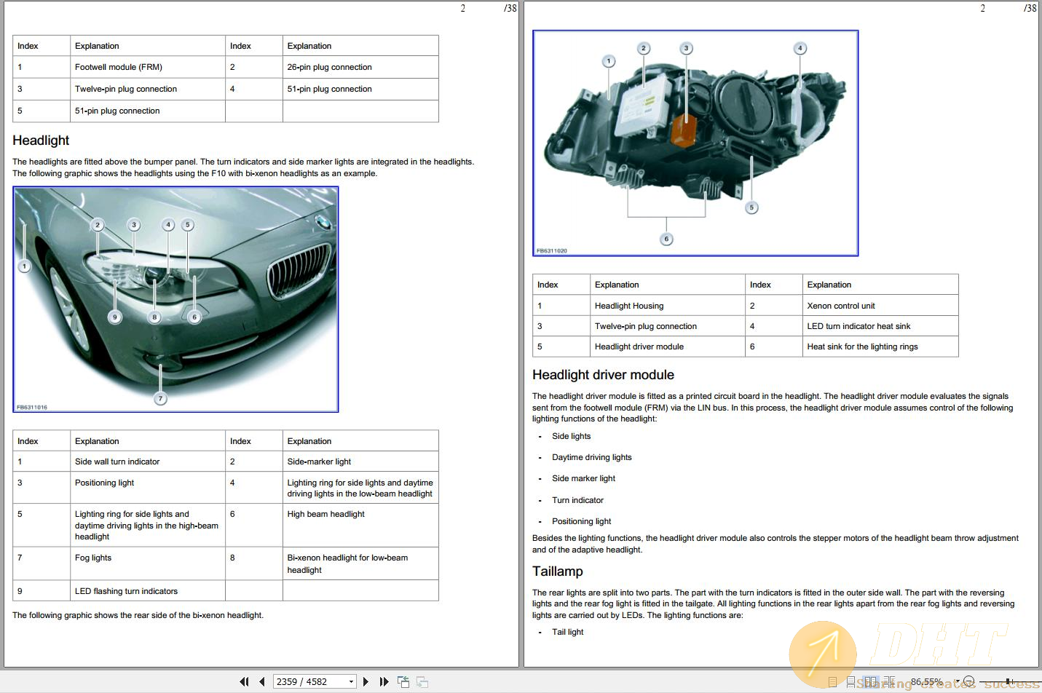
Task: Click the greyed-out next view icon
Action: tap(422, 682)
